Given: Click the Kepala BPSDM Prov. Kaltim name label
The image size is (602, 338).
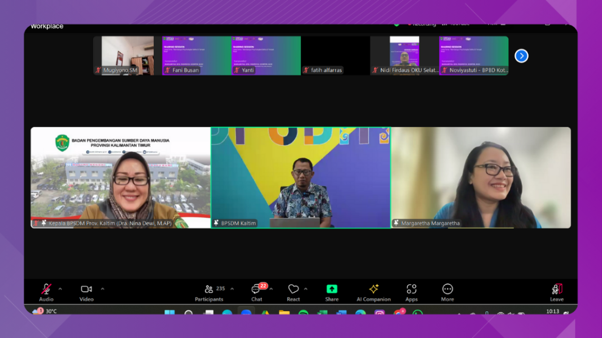Looking at the screenshot, I should point(110,223).
